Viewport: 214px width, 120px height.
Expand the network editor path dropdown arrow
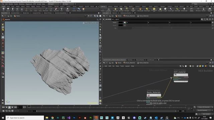207,63
